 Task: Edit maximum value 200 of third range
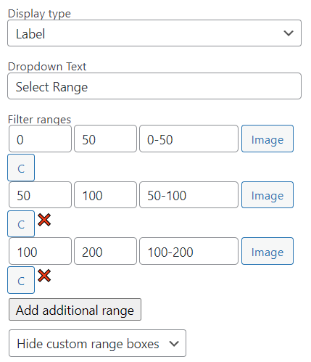coord(105,251)
